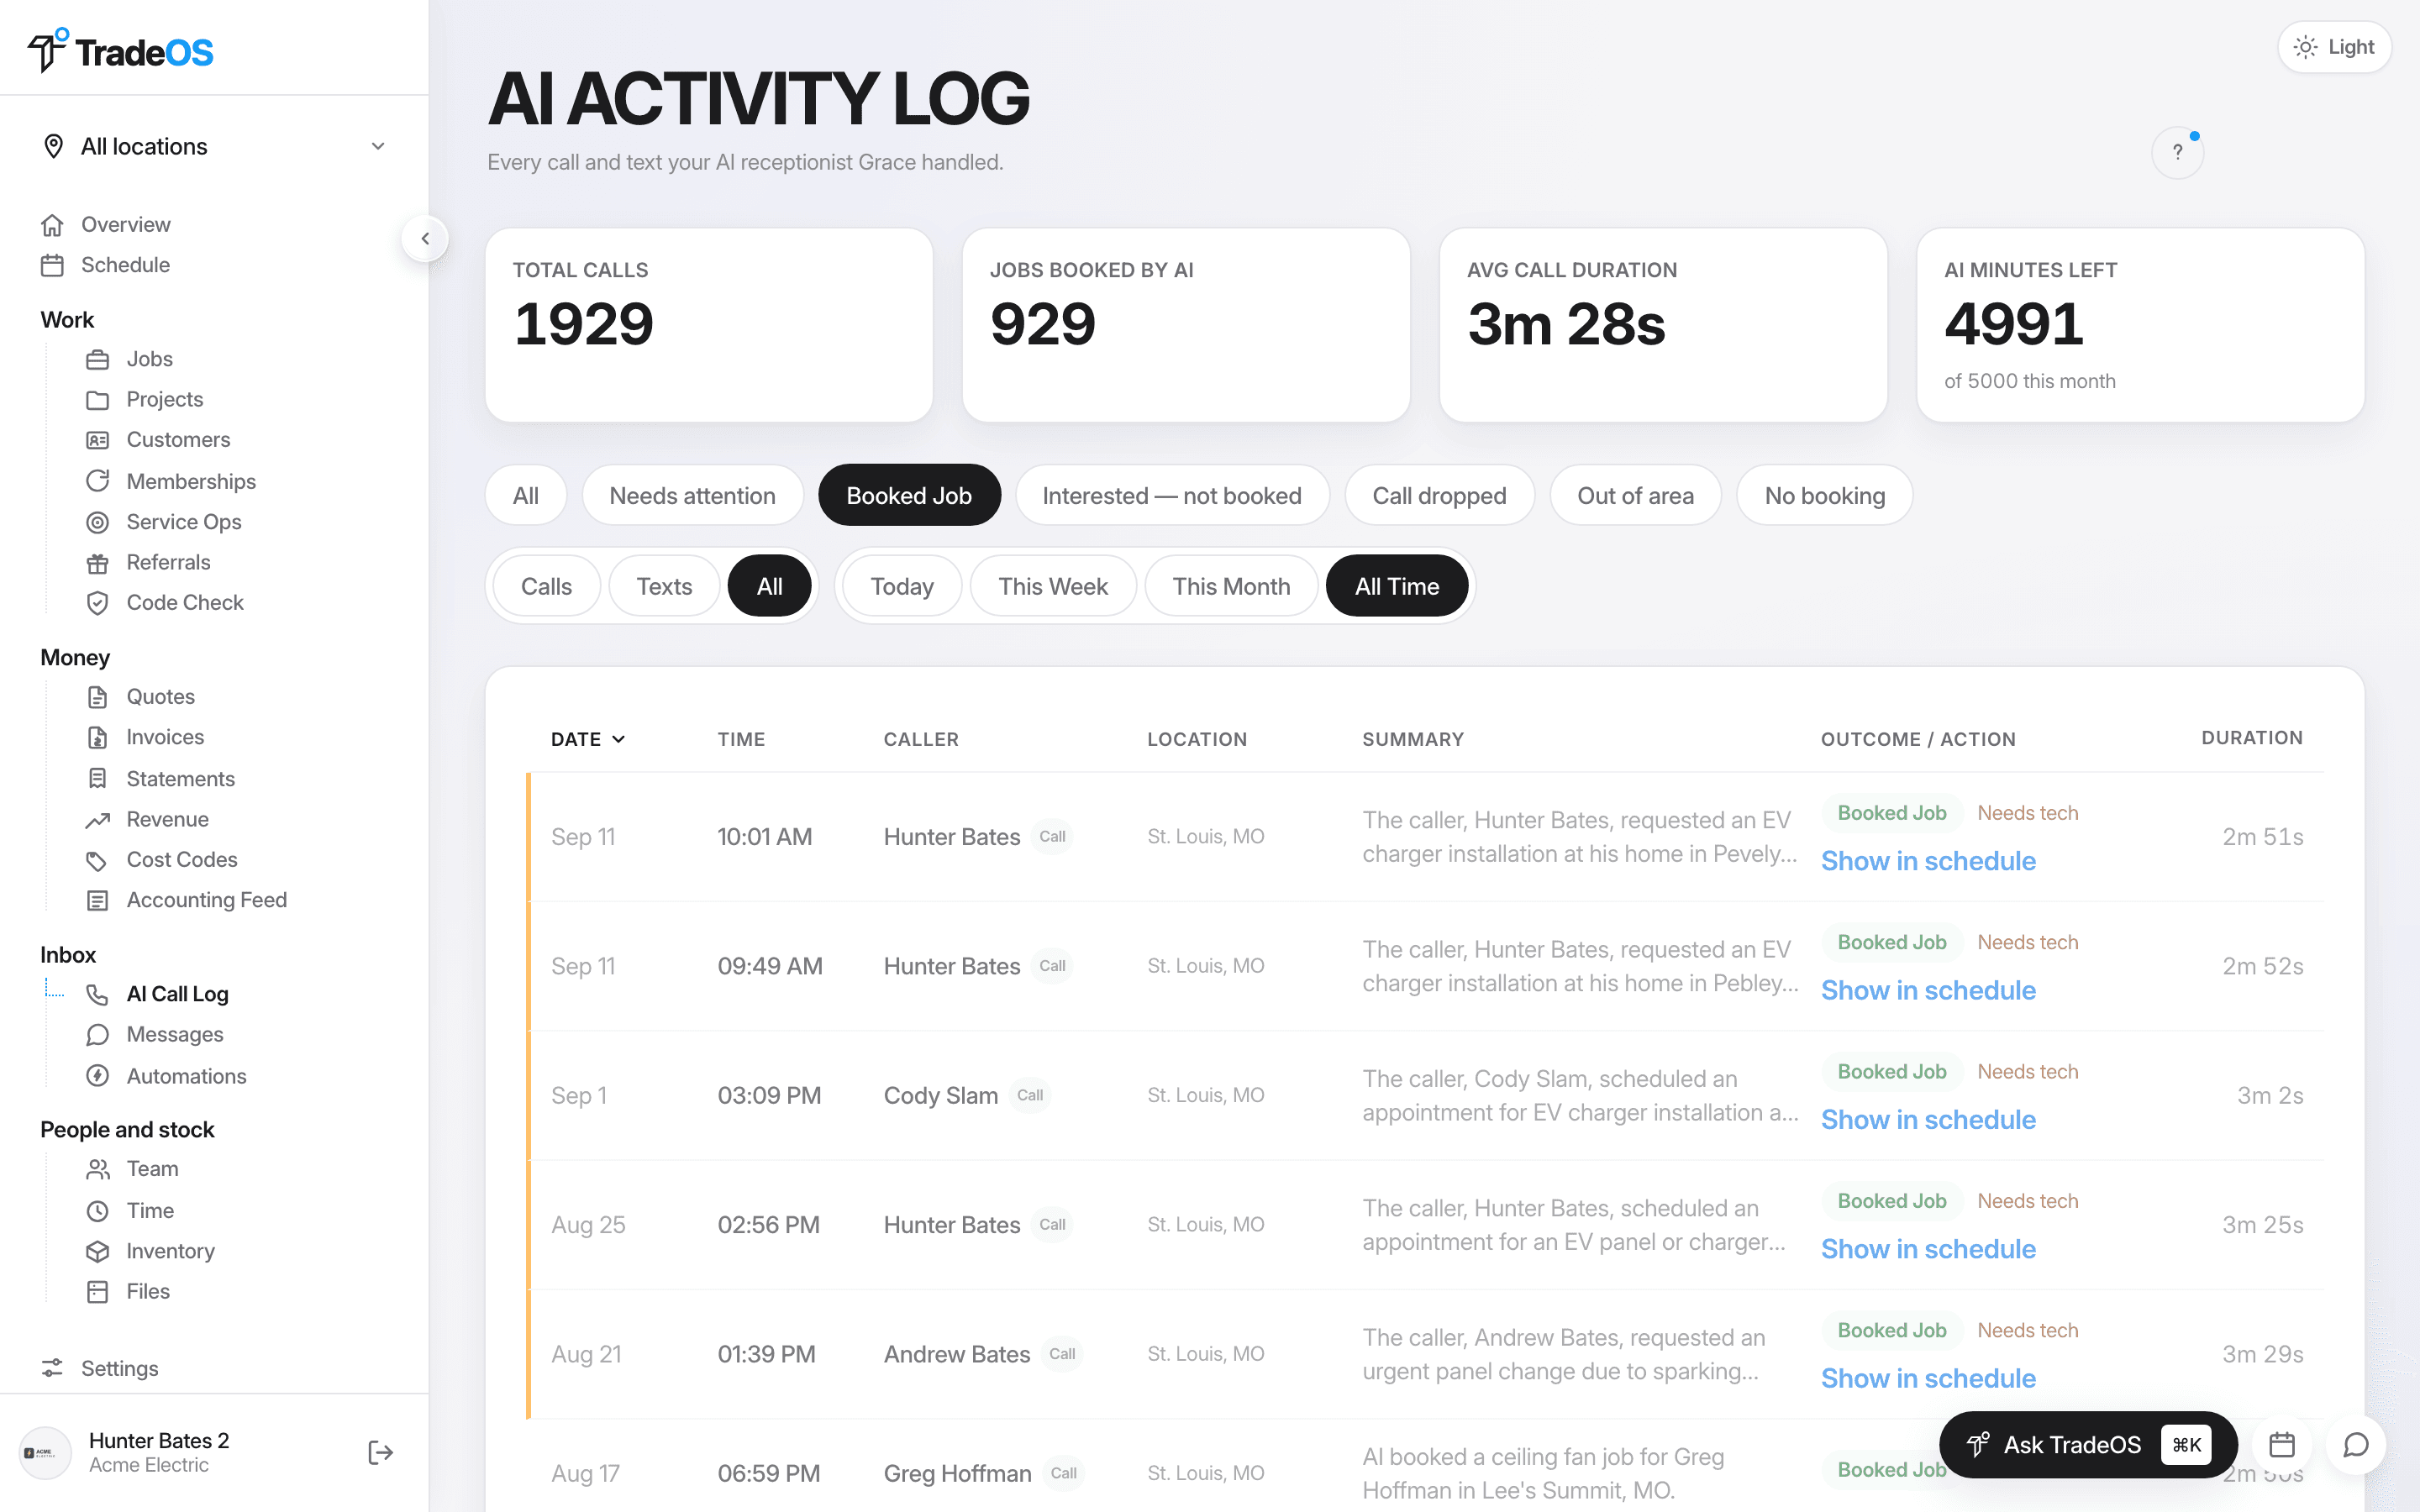2420x1512 pixels.
Task: Open the Settings sliders icon
Action: [x=52, y=1368]
